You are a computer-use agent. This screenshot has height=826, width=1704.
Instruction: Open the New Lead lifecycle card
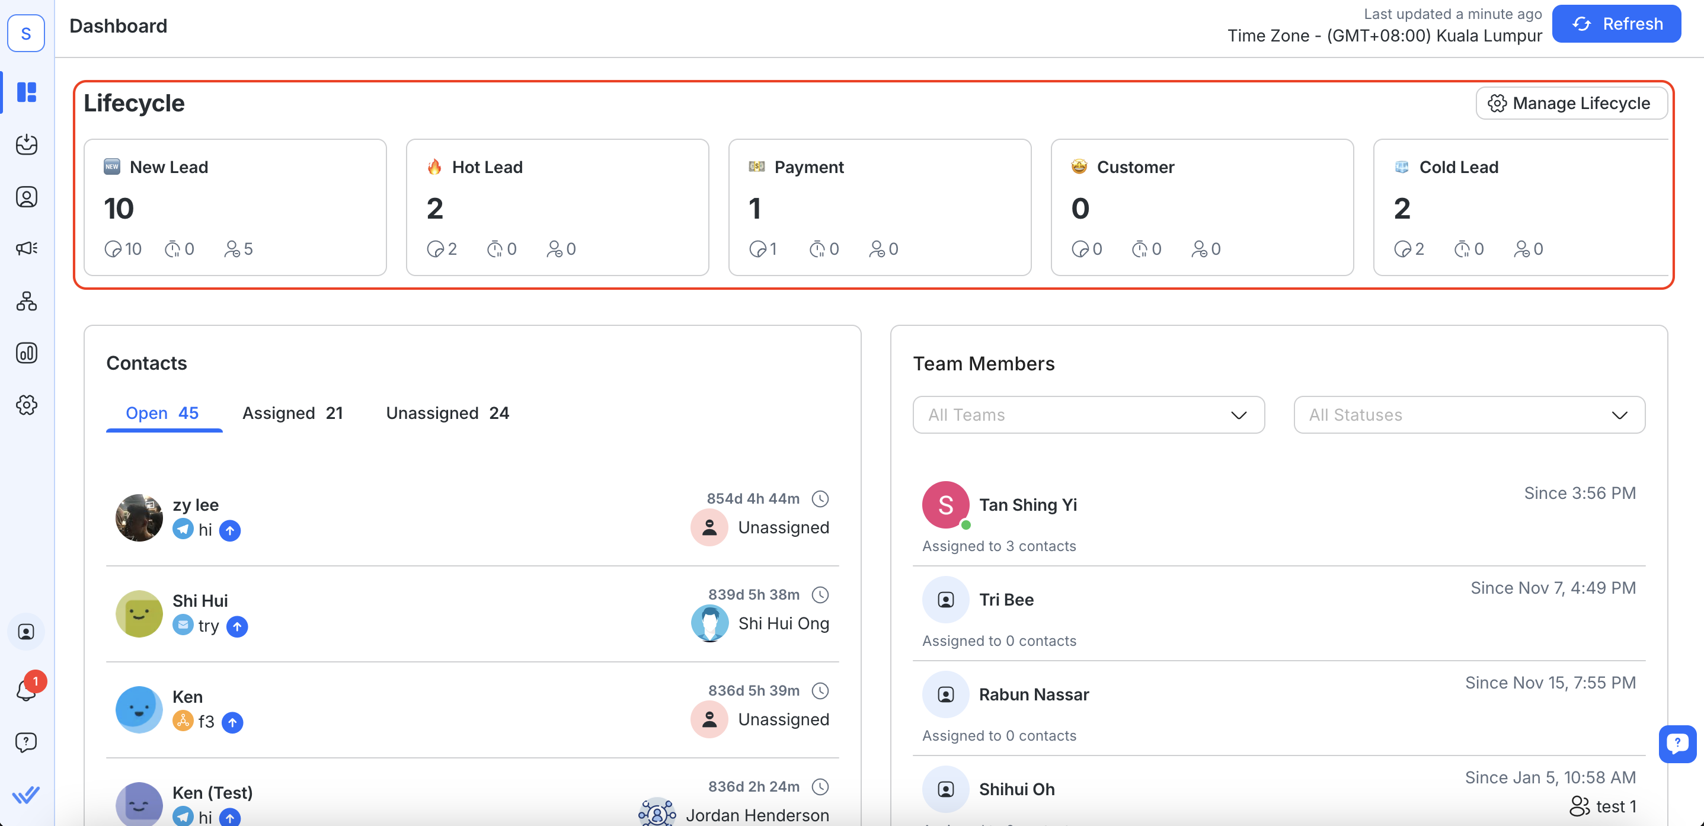(x=235, y=206)
